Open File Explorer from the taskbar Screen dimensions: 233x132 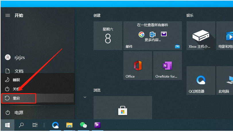tap(69, 125)
